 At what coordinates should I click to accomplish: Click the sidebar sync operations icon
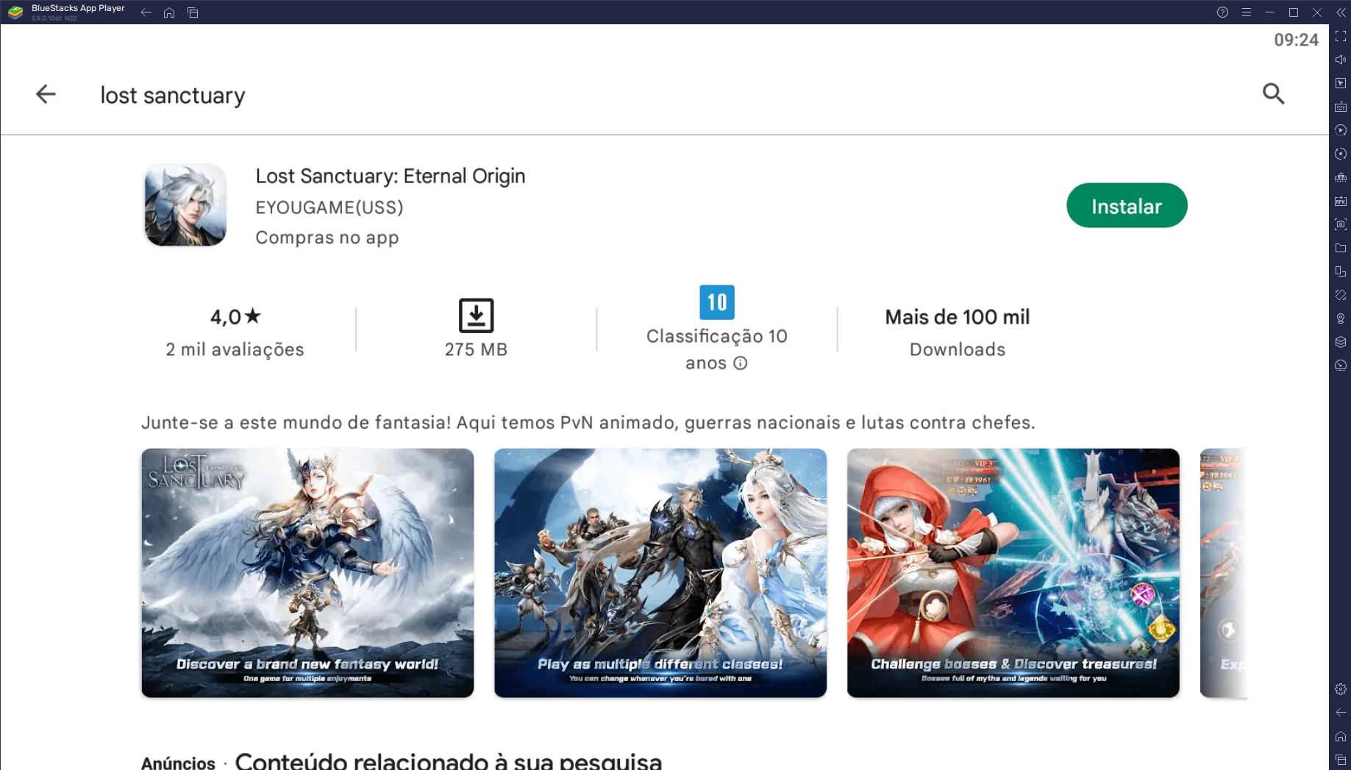tap(1341, 130)
